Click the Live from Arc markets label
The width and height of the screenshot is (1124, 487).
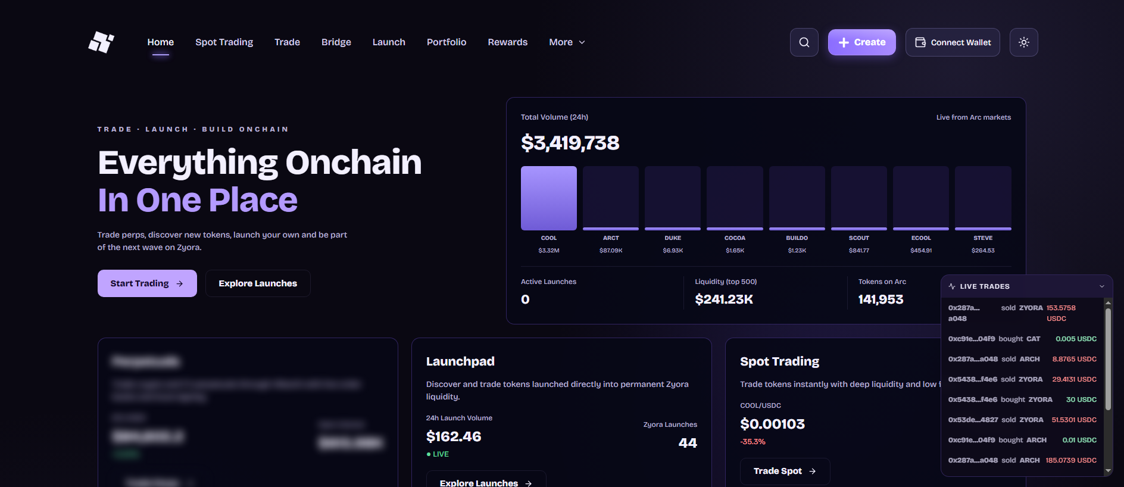tap(973, 117)
